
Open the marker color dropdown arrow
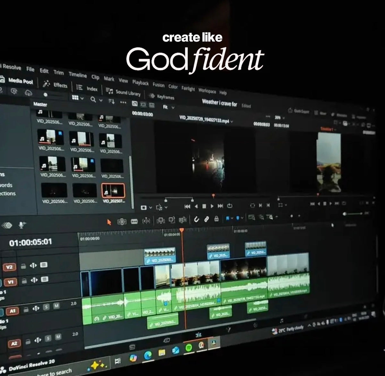click(x=242, y=218)
